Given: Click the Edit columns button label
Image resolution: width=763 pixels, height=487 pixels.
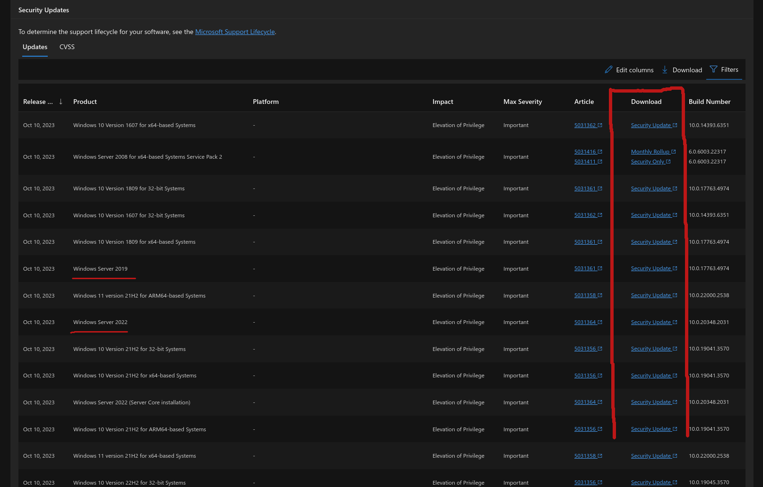Looking at the screenshot, I should (x=635, y=70).
